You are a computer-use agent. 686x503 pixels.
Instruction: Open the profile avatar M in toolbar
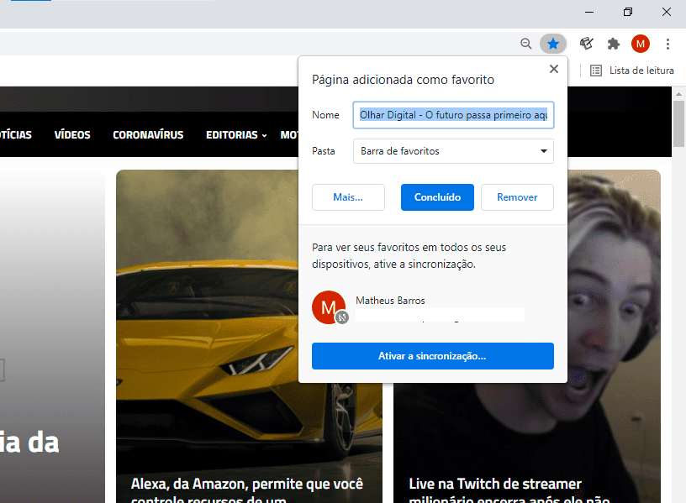point(640,44)
